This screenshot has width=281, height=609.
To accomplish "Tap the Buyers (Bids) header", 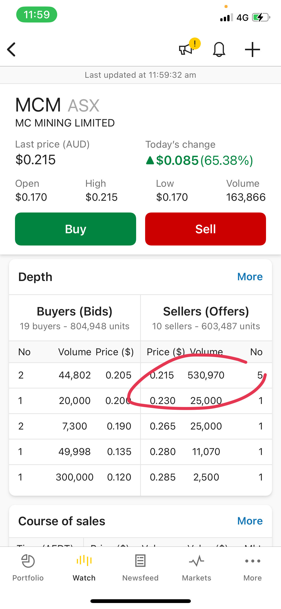I will tap(74, 311).
